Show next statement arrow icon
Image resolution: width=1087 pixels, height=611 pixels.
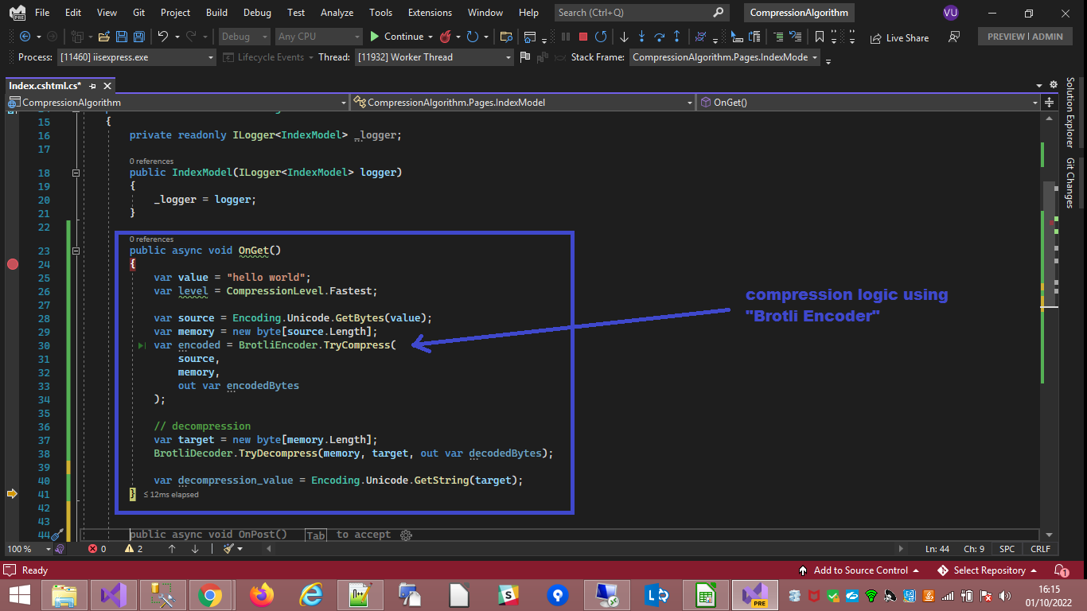point(624,37)
